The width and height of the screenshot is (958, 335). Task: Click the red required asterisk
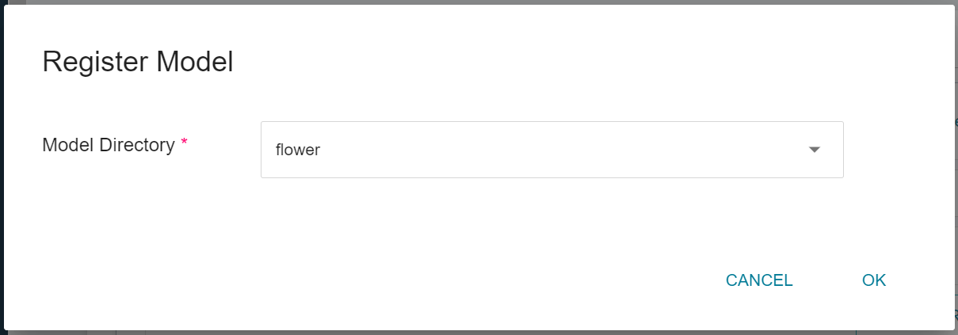[x=185, y=143]
